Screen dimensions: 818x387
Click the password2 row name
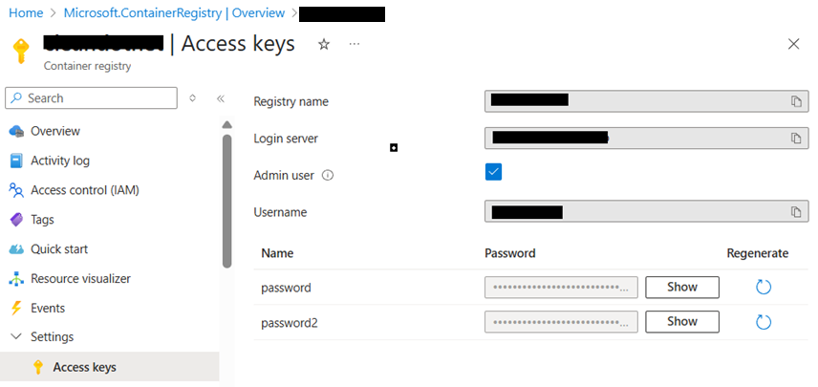290,323
